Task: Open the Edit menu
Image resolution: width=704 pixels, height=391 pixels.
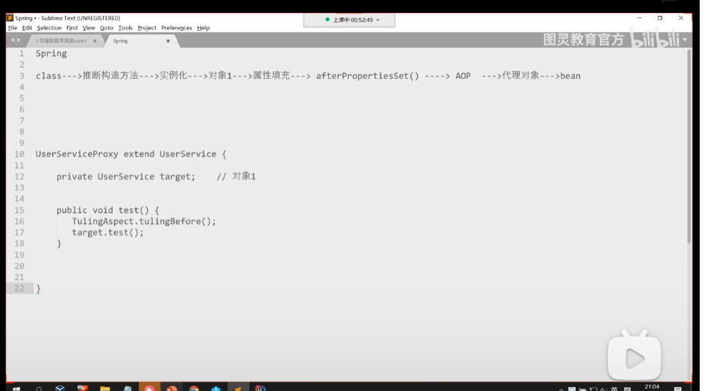Action: pos(27,28)
